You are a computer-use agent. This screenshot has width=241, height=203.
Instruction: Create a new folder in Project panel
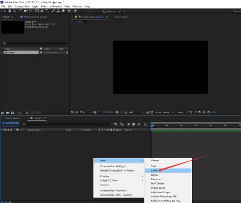coord(8,112)
